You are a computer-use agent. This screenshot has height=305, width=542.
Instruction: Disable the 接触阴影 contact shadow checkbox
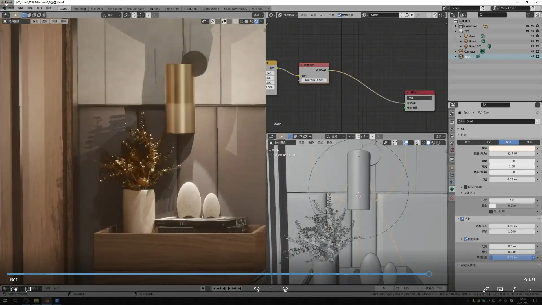point(465,239)
